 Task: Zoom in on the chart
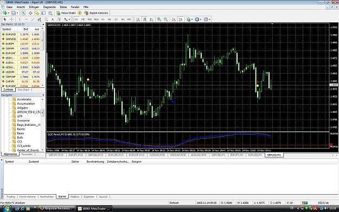159,20
